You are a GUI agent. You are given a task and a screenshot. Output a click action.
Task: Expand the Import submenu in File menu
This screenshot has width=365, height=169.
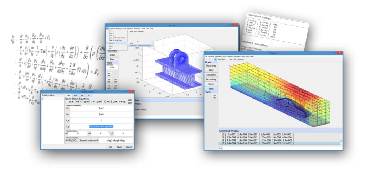coord(117,43)
